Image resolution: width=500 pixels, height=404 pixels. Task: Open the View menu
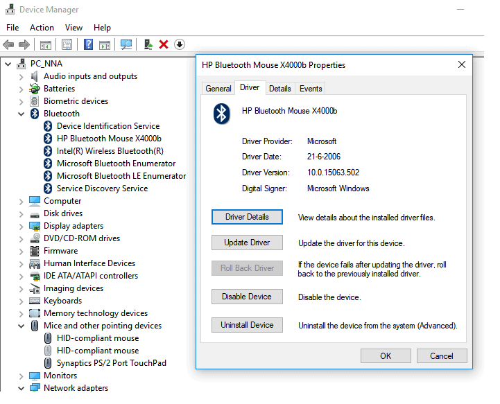[74, 28]
